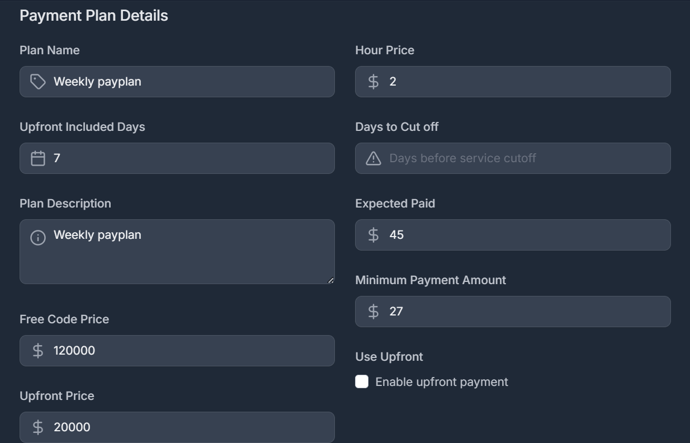Enable upfront payment checkbox
Viewport: 690px width, 443px height.
point(361,381)
